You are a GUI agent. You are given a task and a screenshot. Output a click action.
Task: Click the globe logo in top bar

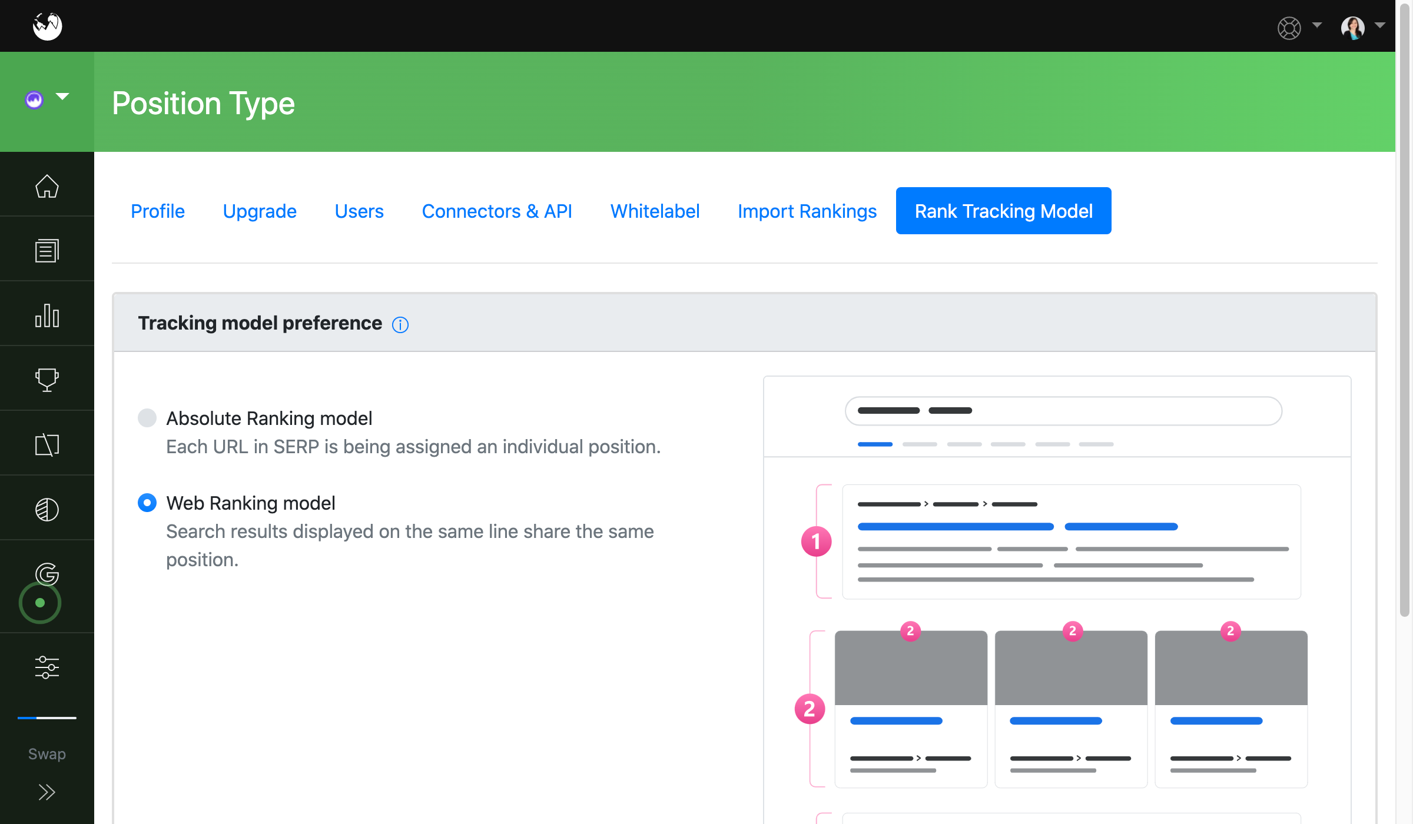point(47,26)
